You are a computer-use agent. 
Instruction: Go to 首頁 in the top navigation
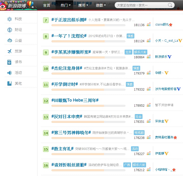(x=47, y=5)
